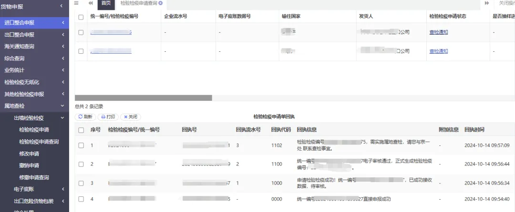Open the 检验检疫申请查询 sidebar item
This screenshot has width=515, height=212.
point(39,142)
